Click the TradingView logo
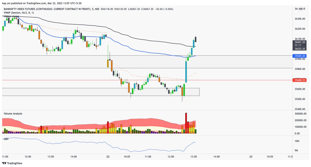 (x=12, y=163)
